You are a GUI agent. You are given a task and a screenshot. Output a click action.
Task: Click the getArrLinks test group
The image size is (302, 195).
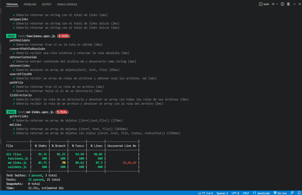coord(19,116)
